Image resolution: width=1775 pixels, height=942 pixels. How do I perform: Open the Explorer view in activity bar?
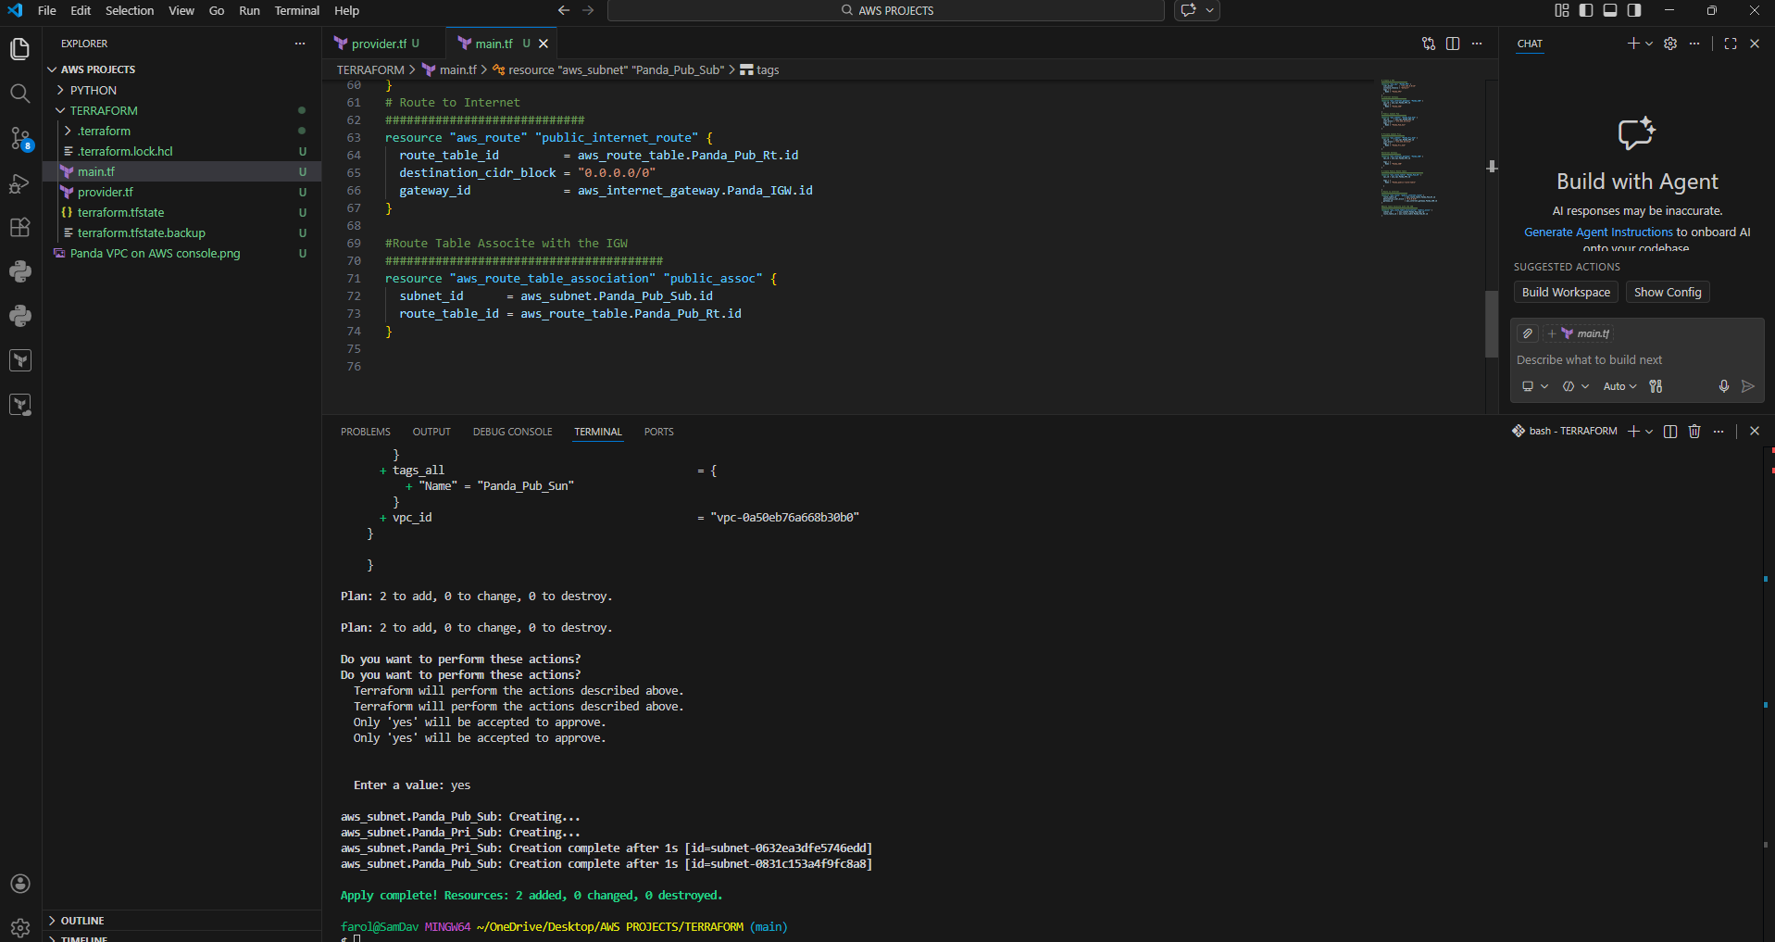pos(19,49)
